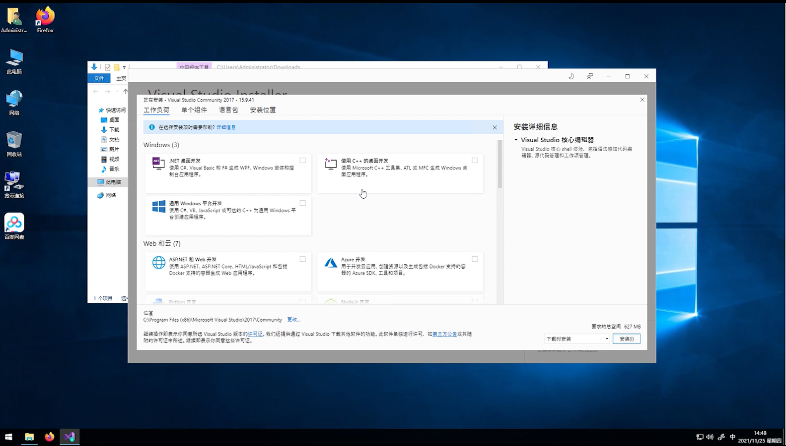Click the network icon in system tray
The image size is (786, 446).
[x=700, y=437]
